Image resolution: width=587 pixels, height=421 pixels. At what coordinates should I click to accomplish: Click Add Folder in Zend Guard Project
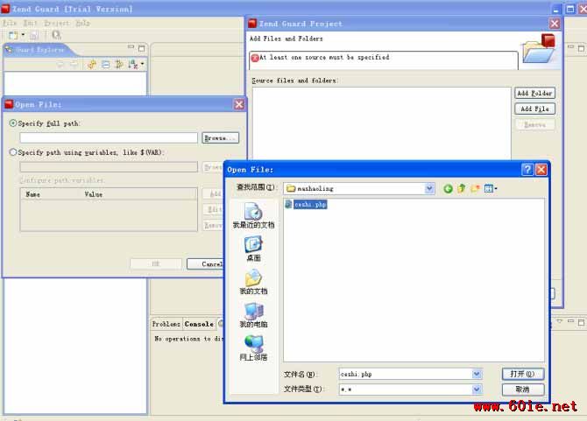pyautogui.click(x=534, y=93)
